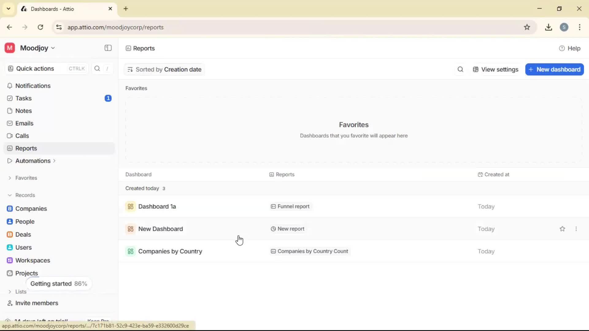Screen dimensions: 589x331
Task: Open search with the magnifier next to Quick actions
Action: (x=97, y=68)
